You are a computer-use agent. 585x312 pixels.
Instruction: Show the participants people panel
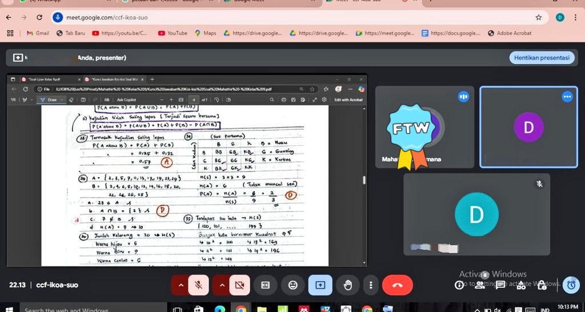480,285
